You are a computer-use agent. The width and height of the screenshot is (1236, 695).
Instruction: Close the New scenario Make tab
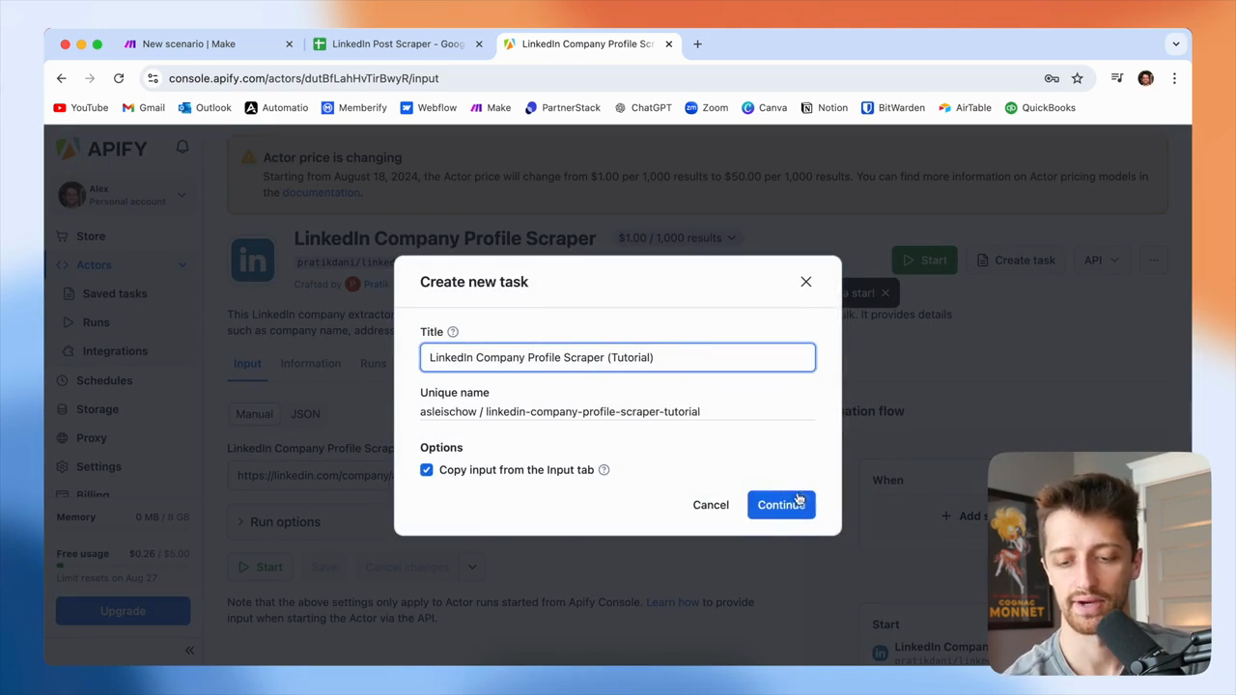coord(289,43)
